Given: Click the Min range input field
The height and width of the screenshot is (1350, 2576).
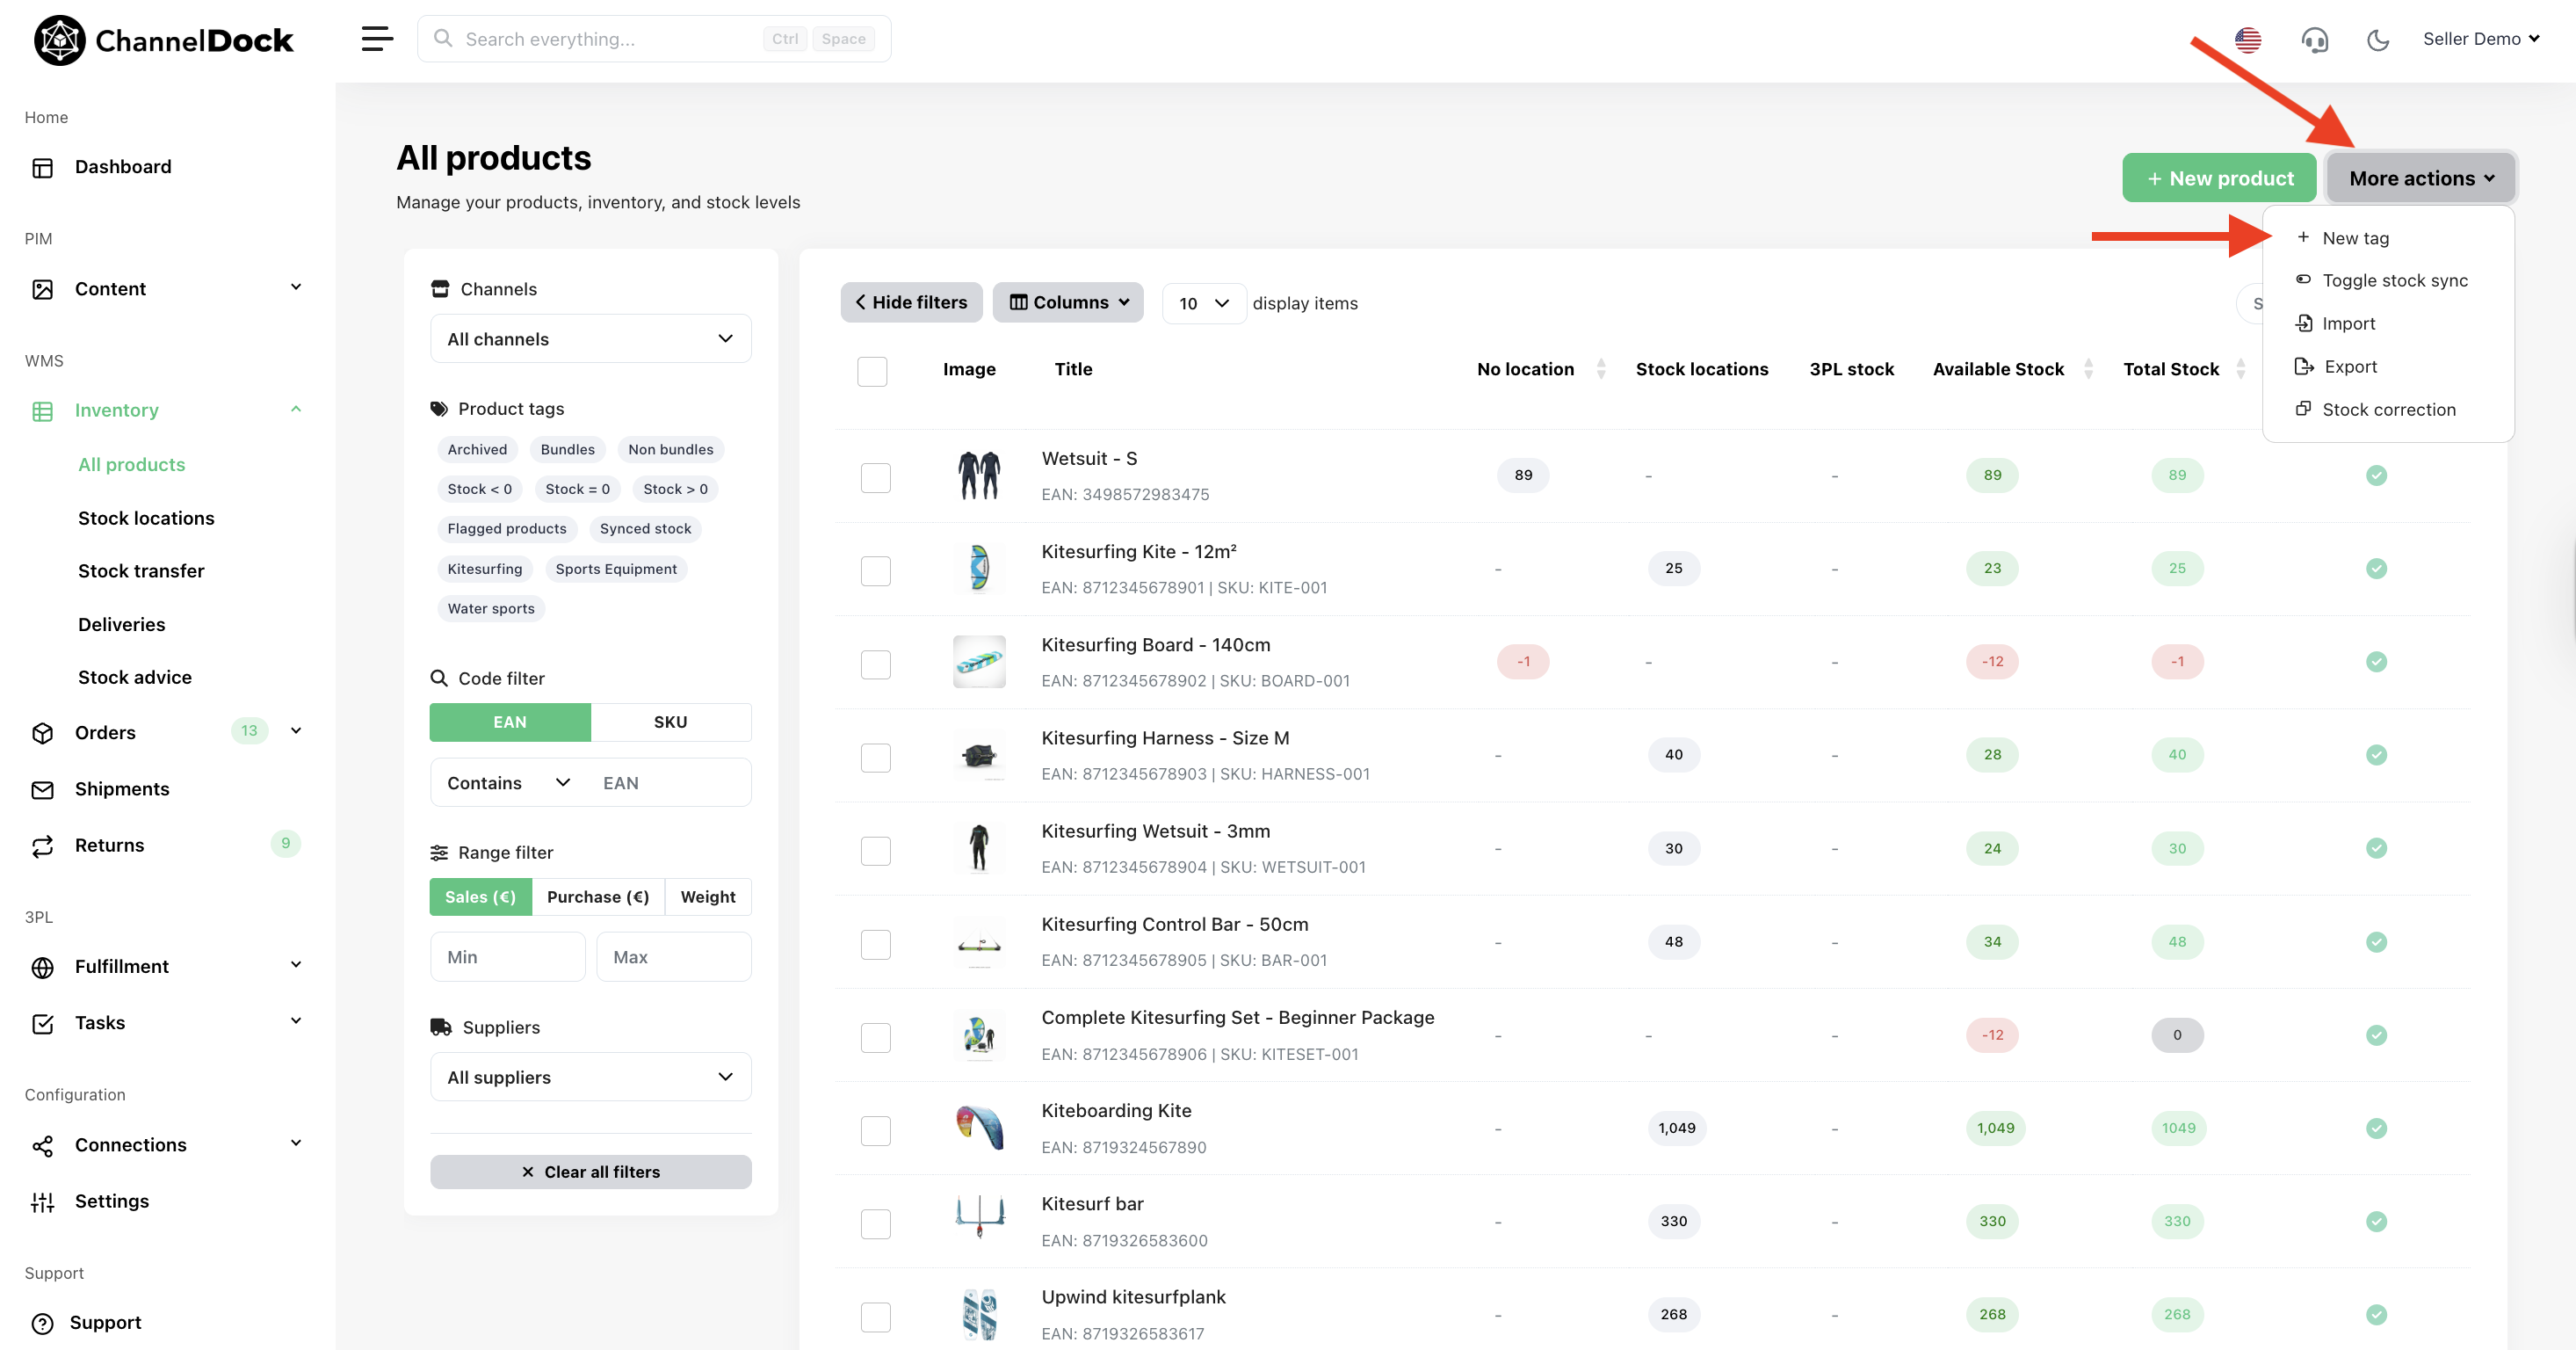Looking at the screenshot, I should pos(508,957).
